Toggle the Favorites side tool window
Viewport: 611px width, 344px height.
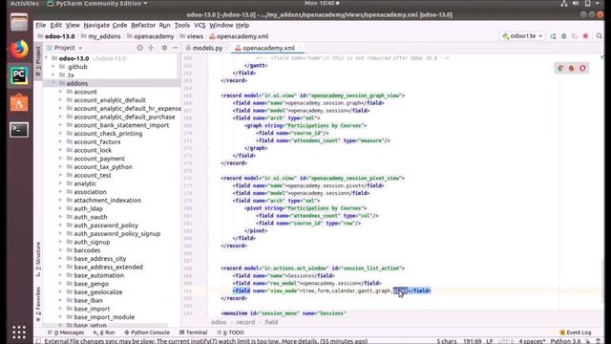pyautogui.click(x=38, y=304)
